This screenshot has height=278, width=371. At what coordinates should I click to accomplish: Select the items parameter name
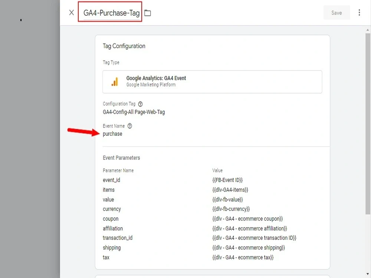tap(109, 190)
